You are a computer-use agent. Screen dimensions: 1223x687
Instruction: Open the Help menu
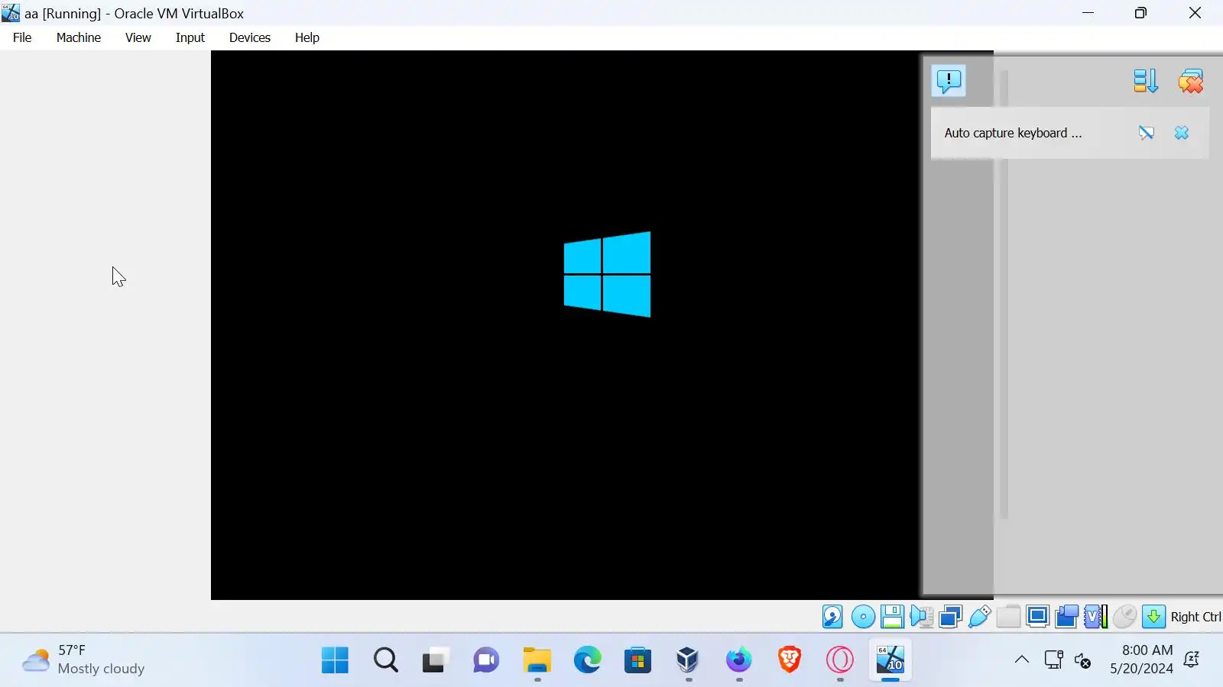tap(307, 37)
